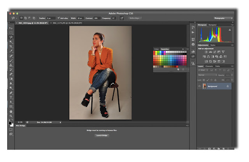
Task: Select the Magnetic Lasso tool in toolbox
Action: [x=11, y=37]
